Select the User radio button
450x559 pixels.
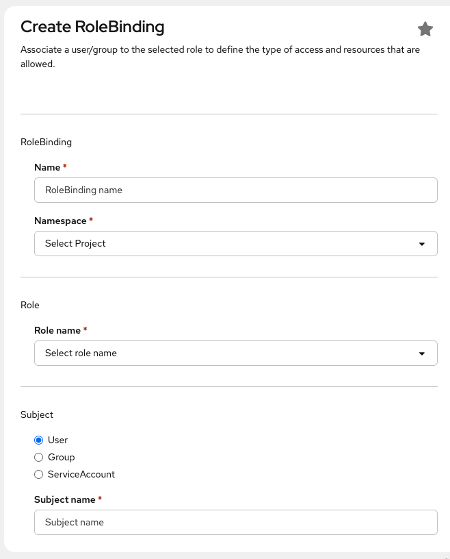(x=38, y=440)
